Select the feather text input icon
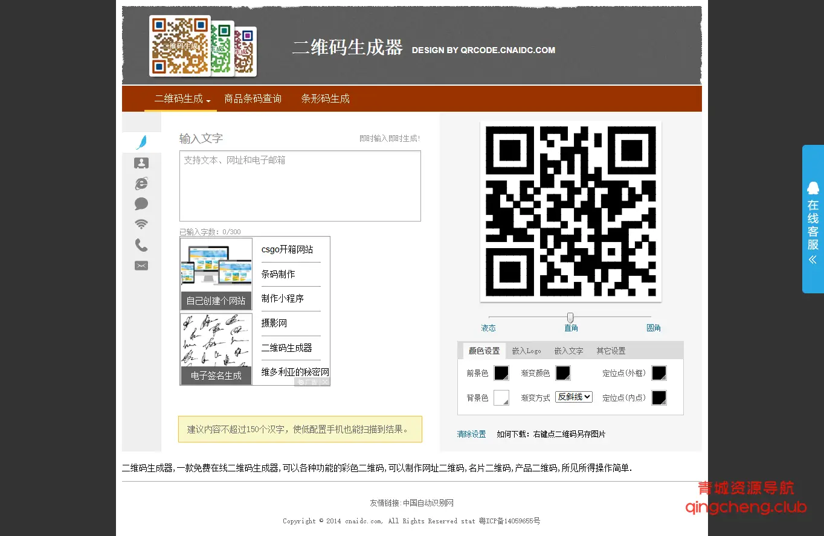824x536 pixels. pos(141,142)
